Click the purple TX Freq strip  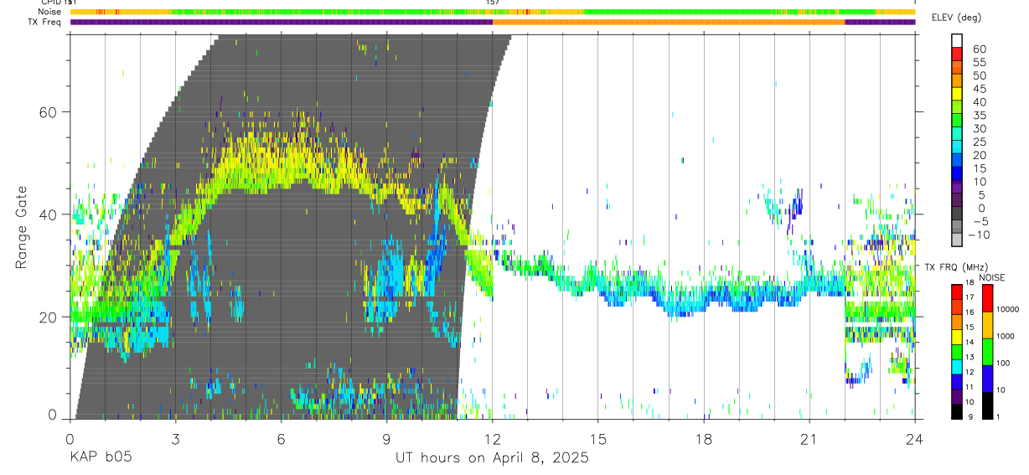pyautogui.click(x=493, y=22)
